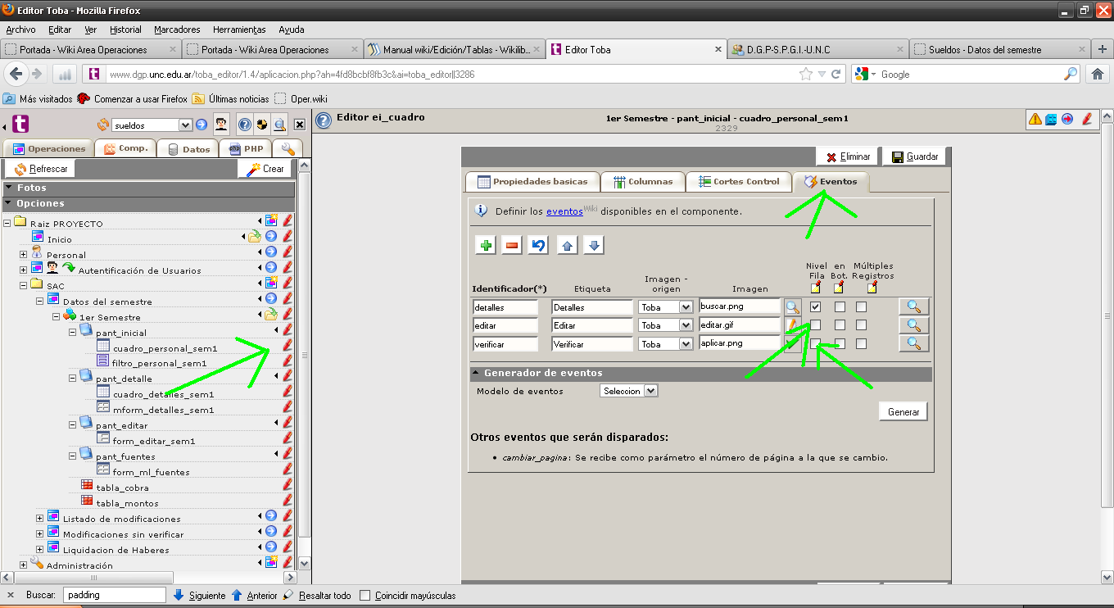The width and height of the screenshot is (1114, 608).
Task: Move event up with the up-arrow icon
Action: 568,245
